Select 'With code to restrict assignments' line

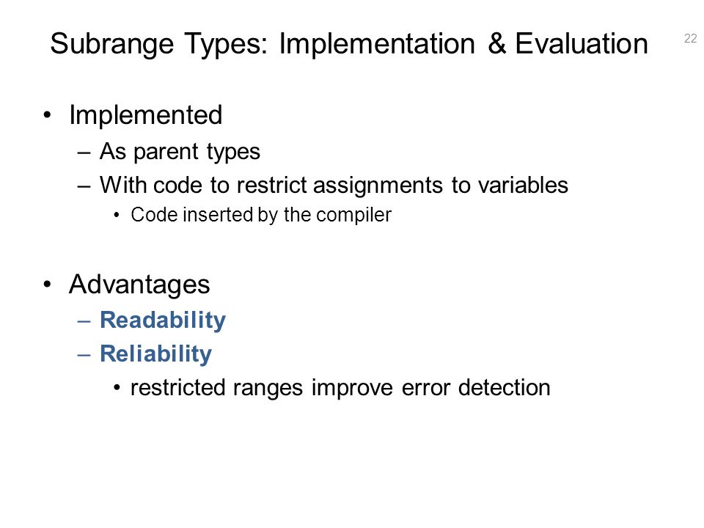coord(334,185)
